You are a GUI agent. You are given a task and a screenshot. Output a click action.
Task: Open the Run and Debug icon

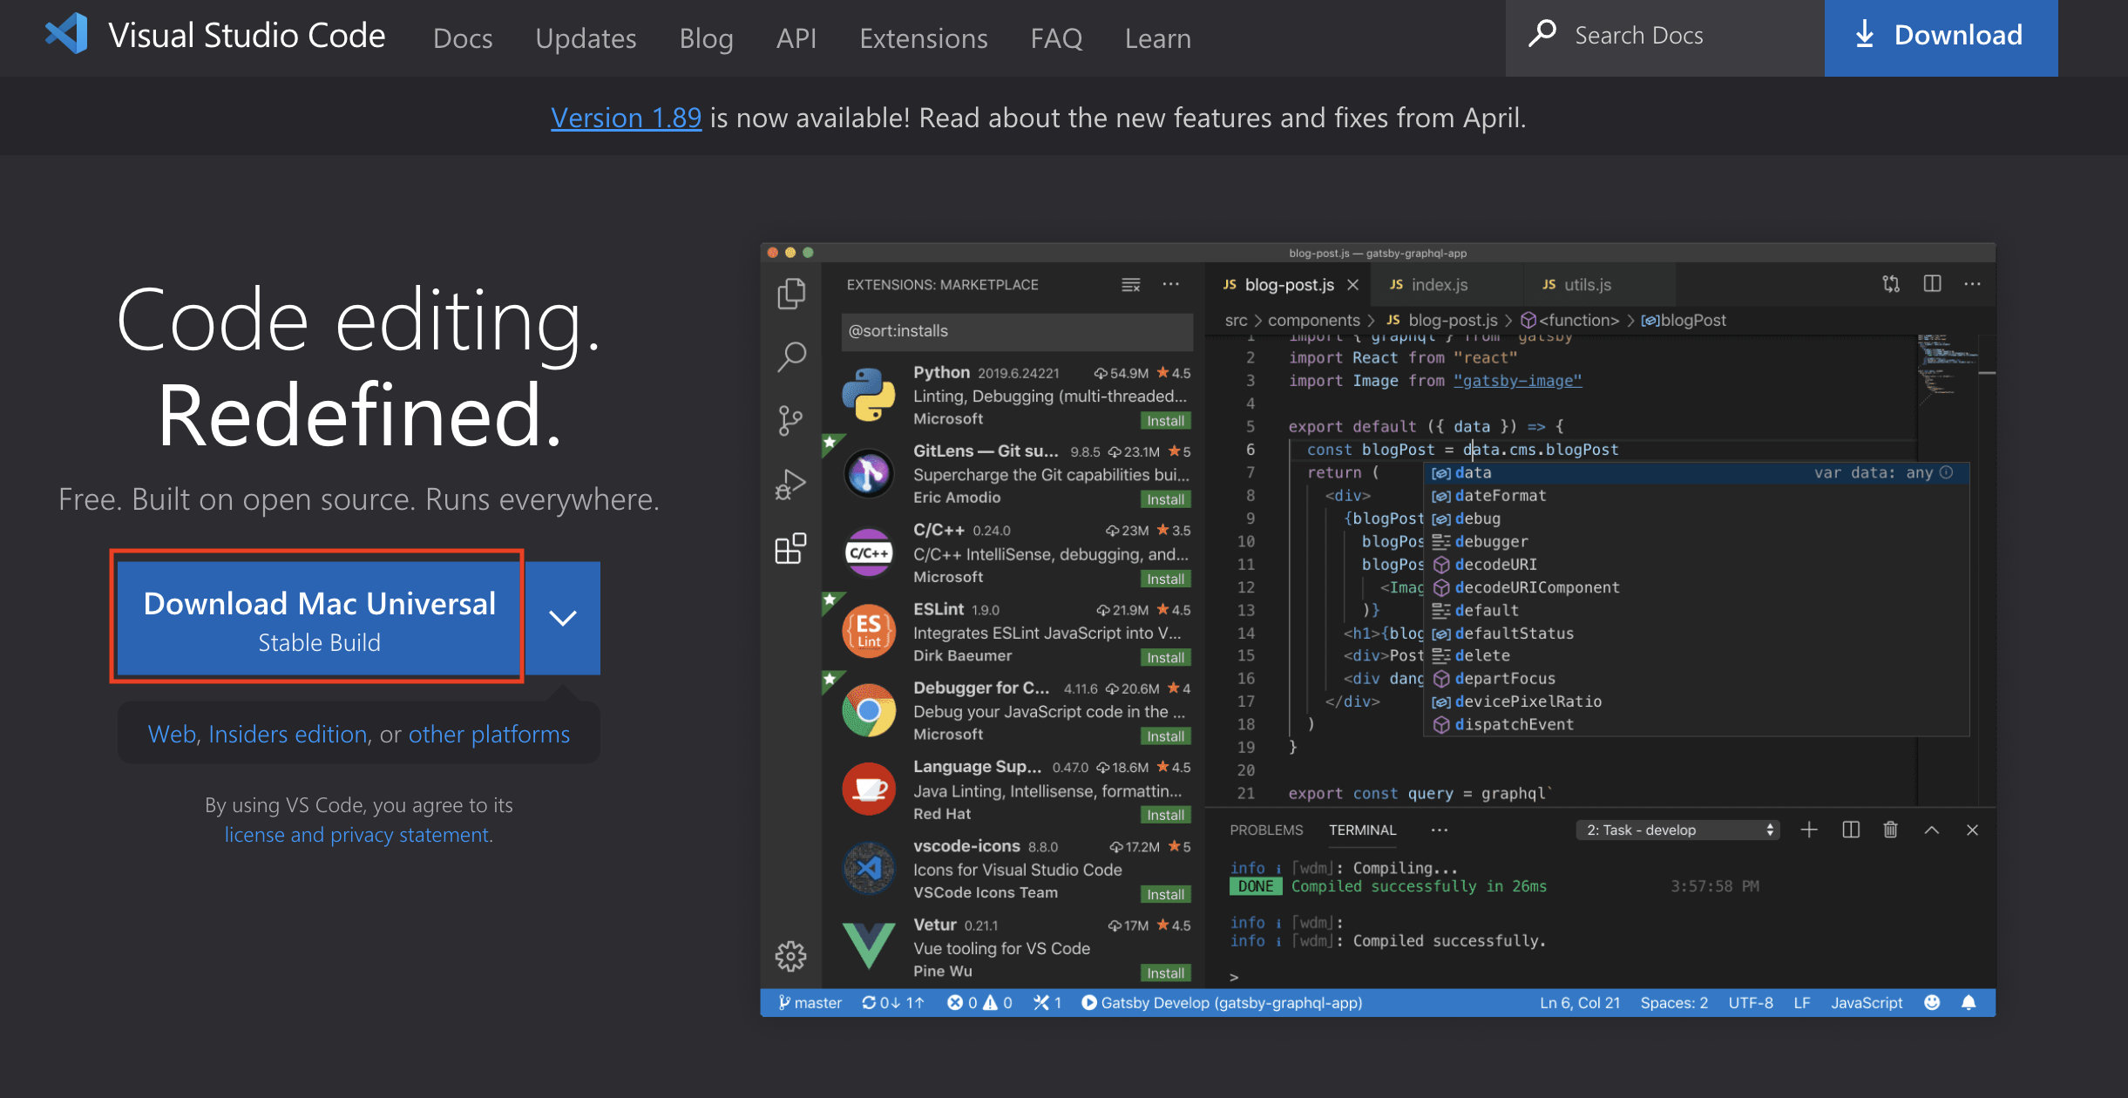[x=791, y=484]
